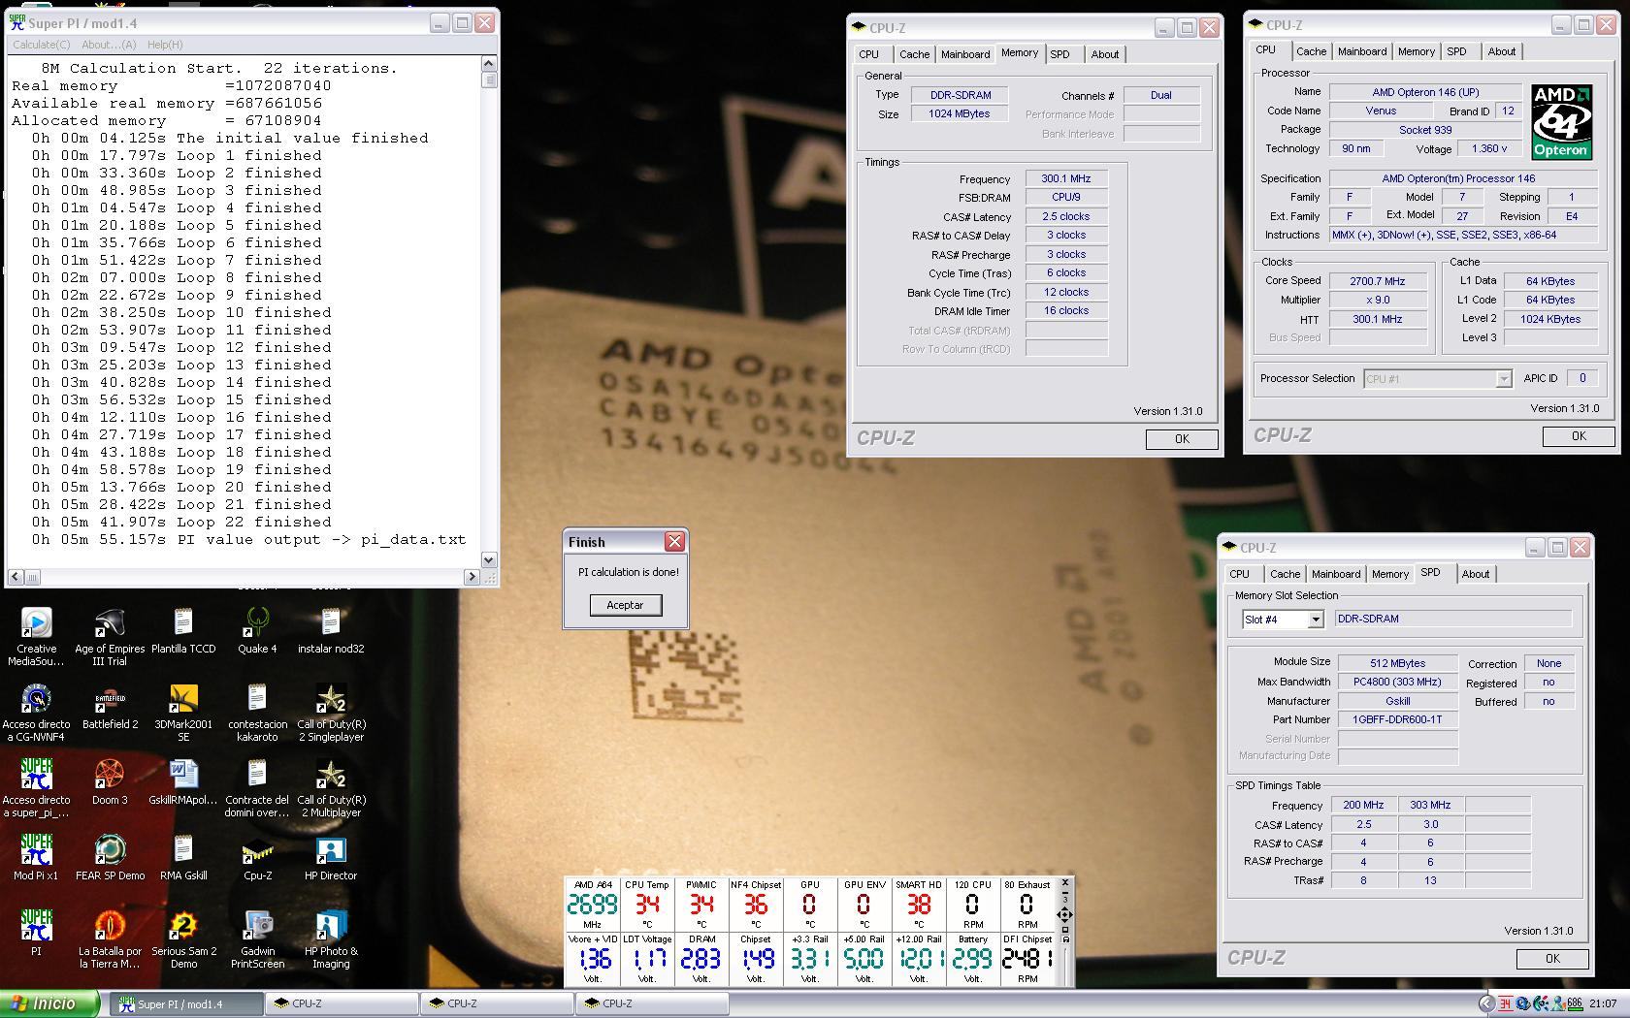Viewport: 1630px width, 1018px height.
Task: Open Cache tab in the Opteron processor CPU-Z window
Action: coord(1311,51)
